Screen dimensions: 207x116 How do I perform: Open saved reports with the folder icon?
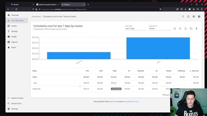click(x=191, y=29)
